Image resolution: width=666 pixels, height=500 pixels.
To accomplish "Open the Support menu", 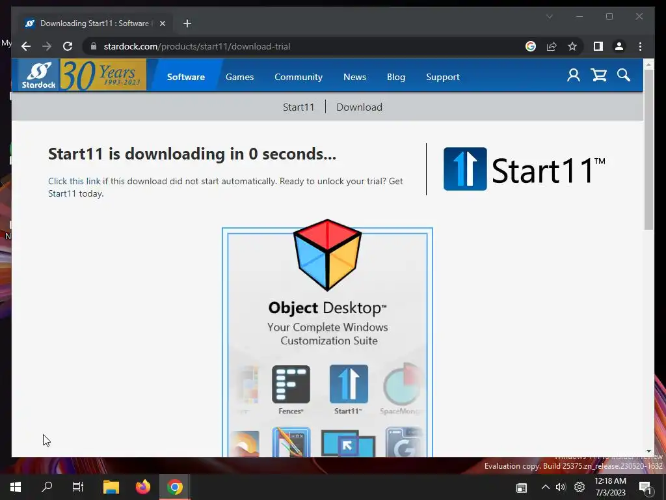I will coord(442,77).
